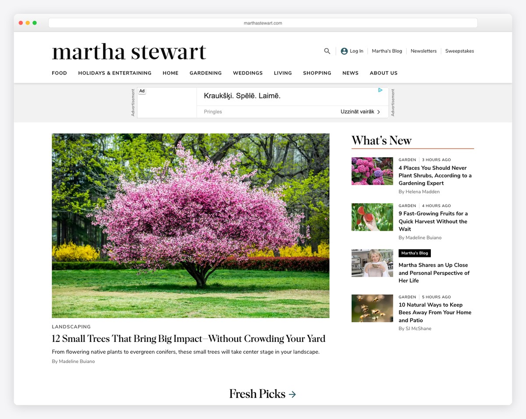
Task: Open the 12 Small Trees article headline
Action: pyautogui.click(x=188, y=338)
